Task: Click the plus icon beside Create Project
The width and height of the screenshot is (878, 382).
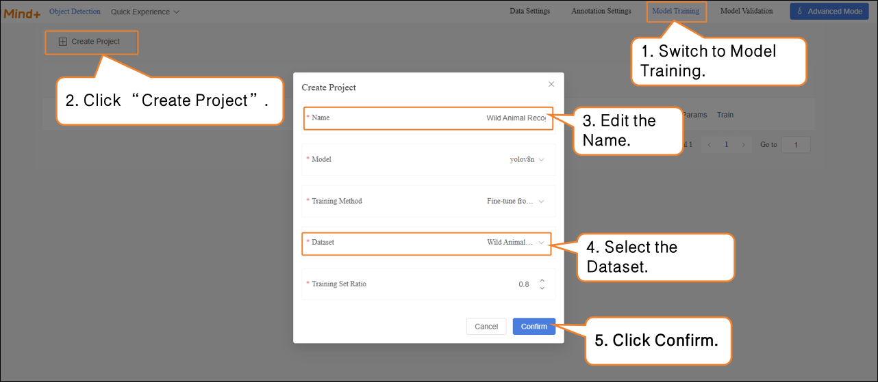Action: [x=63, y=42]
